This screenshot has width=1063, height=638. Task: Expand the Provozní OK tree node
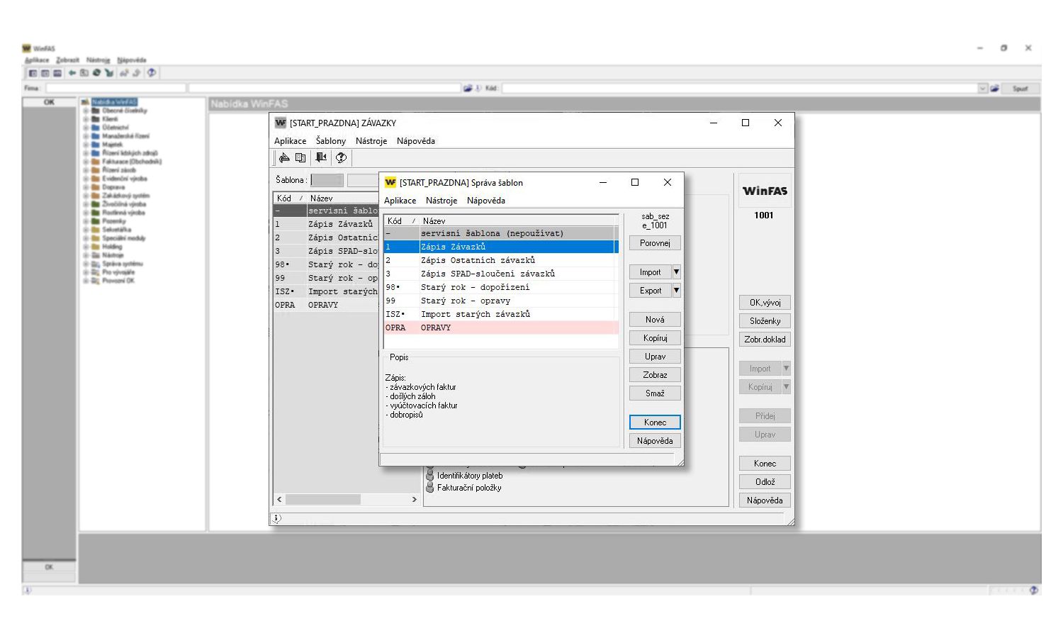tap(86, 281)
